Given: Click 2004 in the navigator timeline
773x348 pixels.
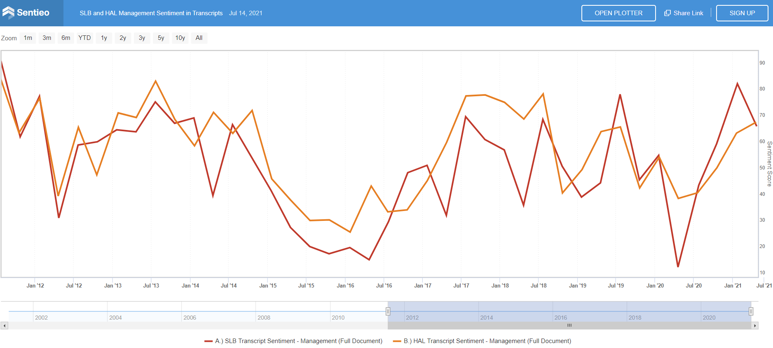Looking at the screenshot, I should tap(115, 318).
